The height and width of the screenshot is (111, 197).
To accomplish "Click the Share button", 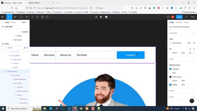I will (x=179, y=17).
